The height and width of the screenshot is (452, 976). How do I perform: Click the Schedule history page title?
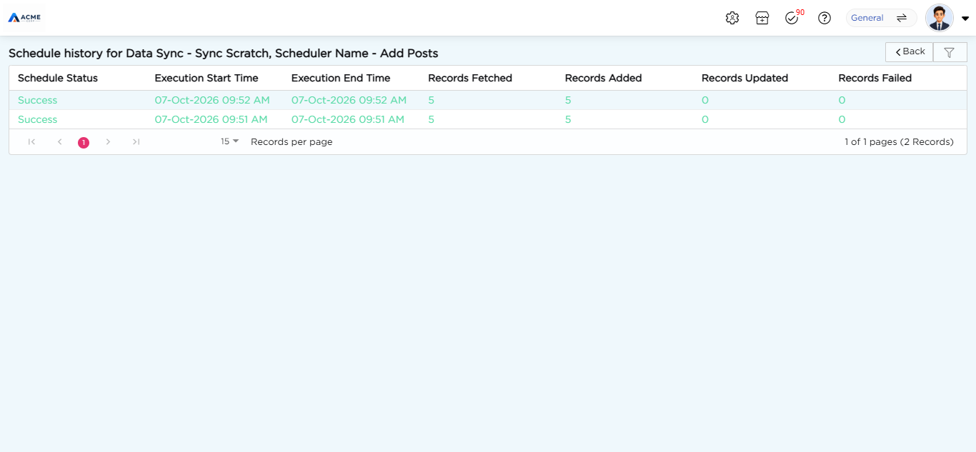(x=224, y=53)
